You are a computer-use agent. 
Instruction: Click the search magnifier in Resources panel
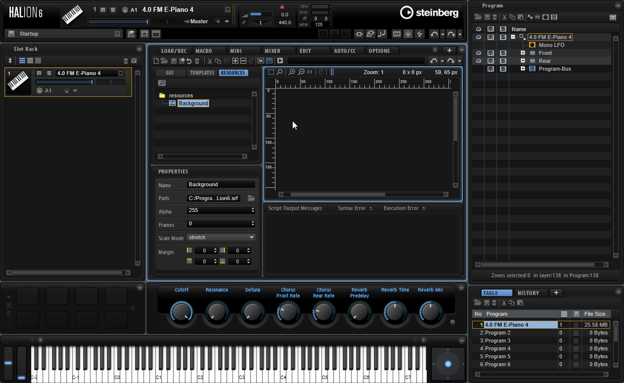tap(162, 83)
